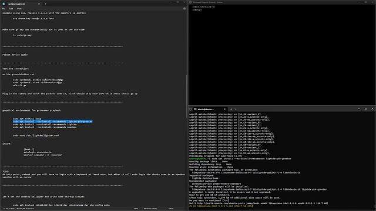Click the 'xserver-command = X -nocursor' line
This screenshot has width=376, height=211.
(43, 155)
